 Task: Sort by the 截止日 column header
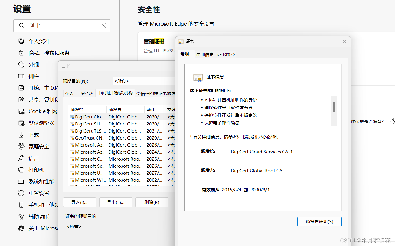[155, 109]
